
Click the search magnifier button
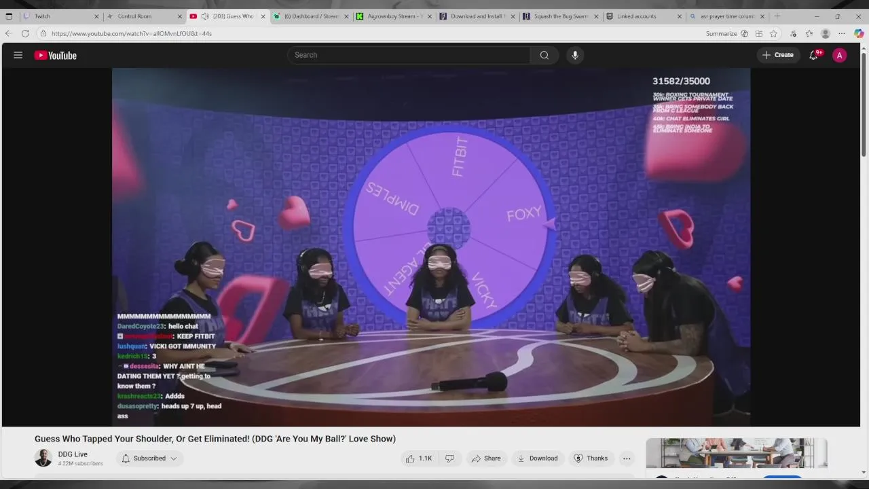pyautogui.click(x=544, y=55)
